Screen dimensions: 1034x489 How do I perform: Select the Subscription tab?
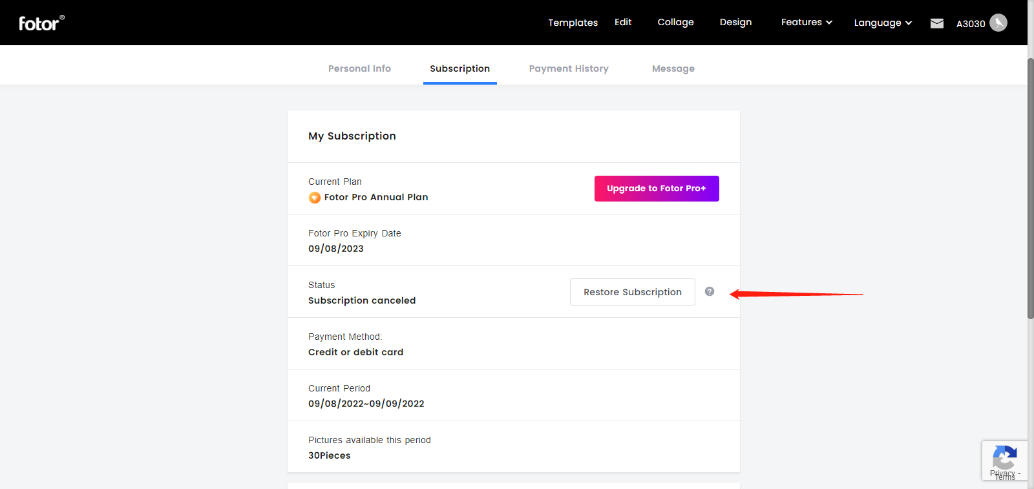459,68
